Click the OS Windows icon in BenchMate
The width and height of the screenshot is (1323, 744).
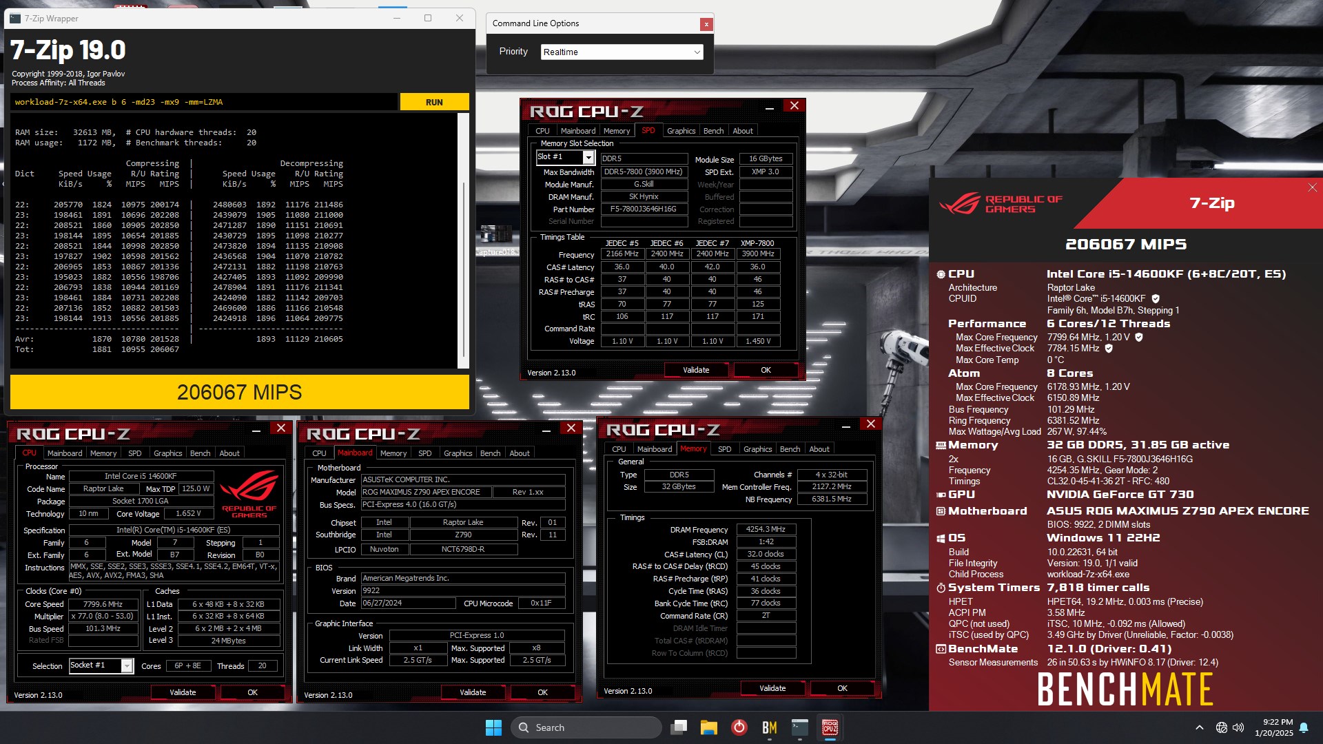tap(941, 538)
